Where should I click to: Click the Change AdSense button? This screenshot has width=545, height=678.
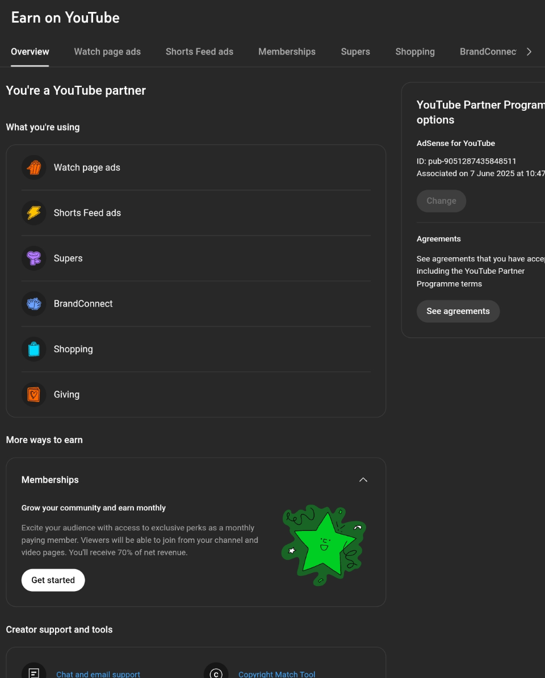pyautogui.click(x=441, y=201)
